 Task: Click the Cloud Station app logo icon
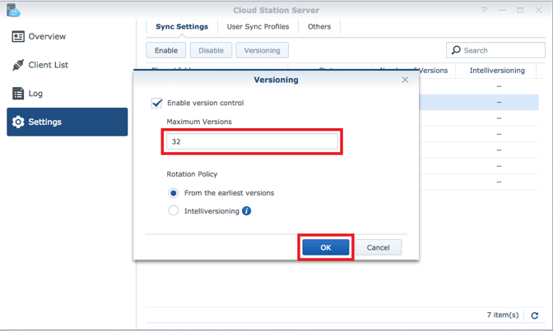pyautogui.click(x=12, y=10)
